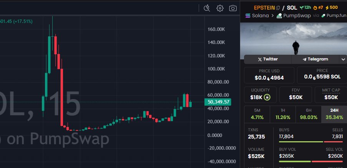Select the 1H timeframe tab
Viewport: 347px width, 168px height.
[283, 114]
